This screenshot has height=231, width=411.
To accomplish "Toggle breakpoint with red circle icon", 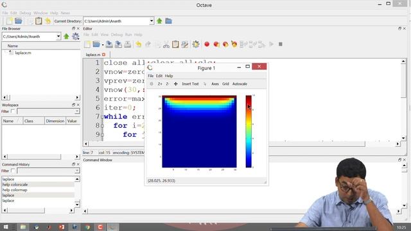I will click(x=207, y=44).
